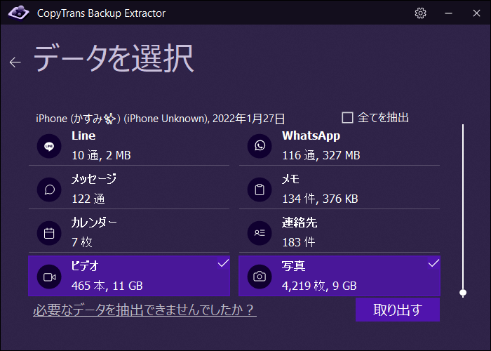Viewport: 491px width, 351px height.
Task: Minimize the CopyTrans window
Action: point(448,13)
